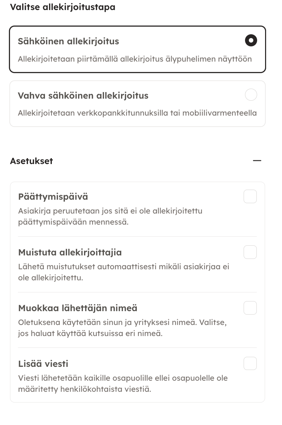This screenshot has width=282, height=425.
Task: Click the verkkopankkitunnuksilla tai mobiilivarmenteella description
Action: point(137,113)
